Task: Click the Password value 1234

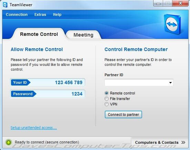Action: tap(77, 94)
